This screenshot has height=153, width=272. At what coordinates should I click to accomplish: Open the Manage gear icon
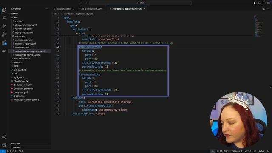(x=4, y=145)
